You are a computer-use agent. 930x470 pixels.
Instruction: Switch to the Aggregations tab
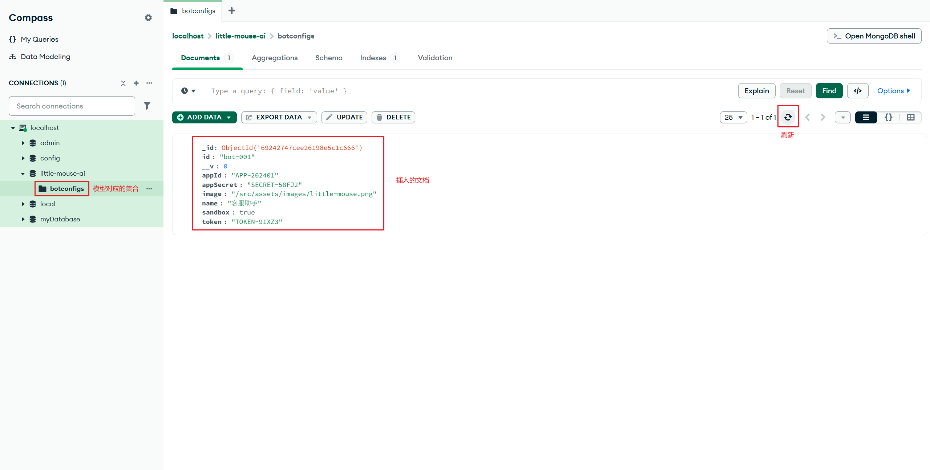click(x=274, y=58)
